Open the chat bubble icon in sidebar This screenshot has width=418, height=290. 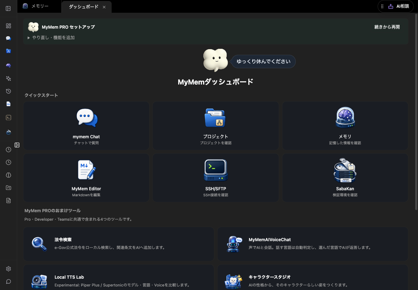click(x=9, y=38)
